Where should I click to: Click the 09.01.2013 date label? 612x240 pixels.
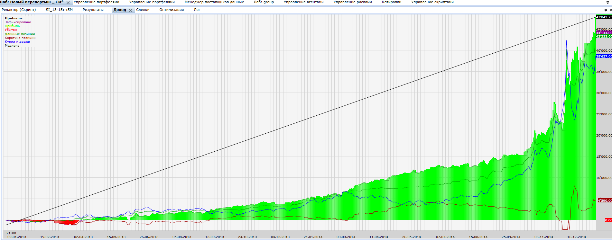17,237
